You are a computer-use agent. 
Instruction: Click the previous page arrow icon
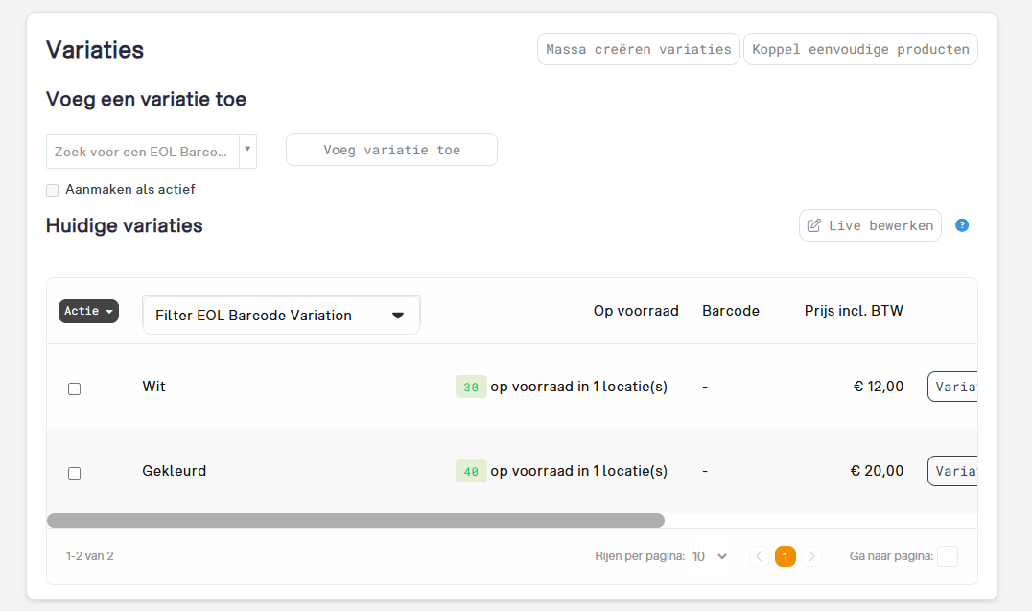click(x=759, y=556)
